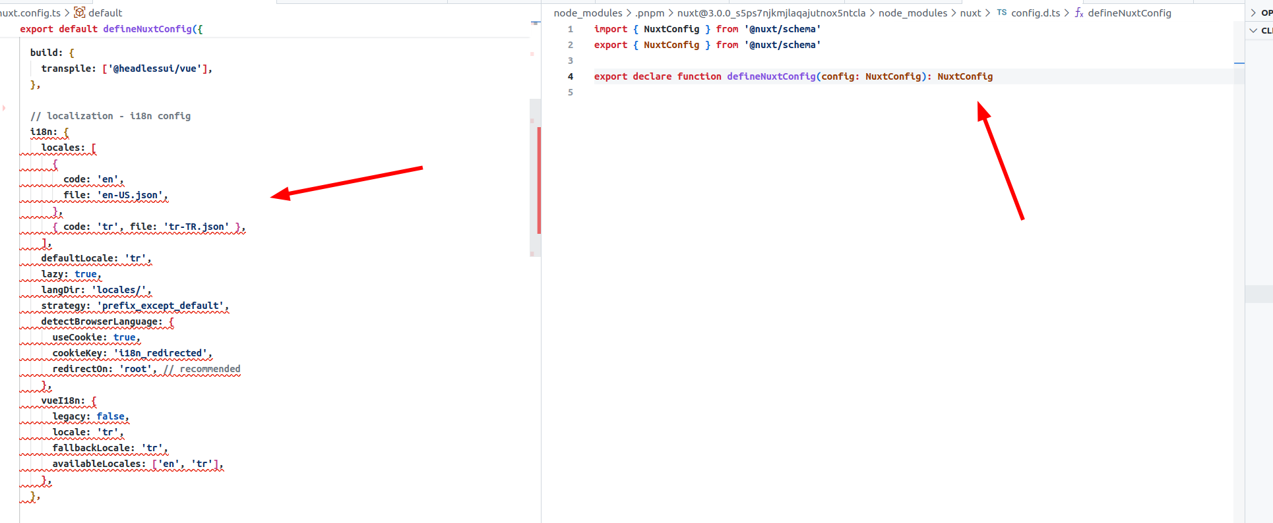Open the nuxt@3.0.0 package breadcrumb segment
1273x523 pixels.
pos(771,13)
